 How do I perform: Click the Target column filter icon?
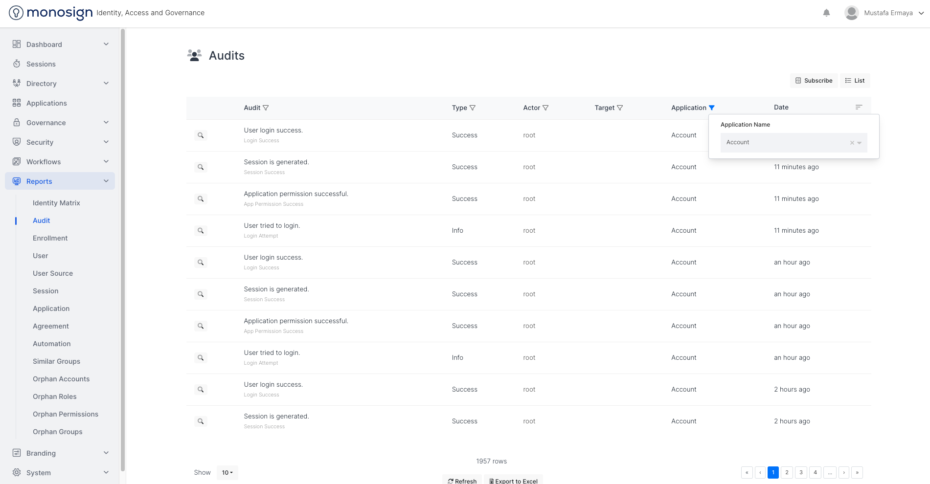(620, 108)
